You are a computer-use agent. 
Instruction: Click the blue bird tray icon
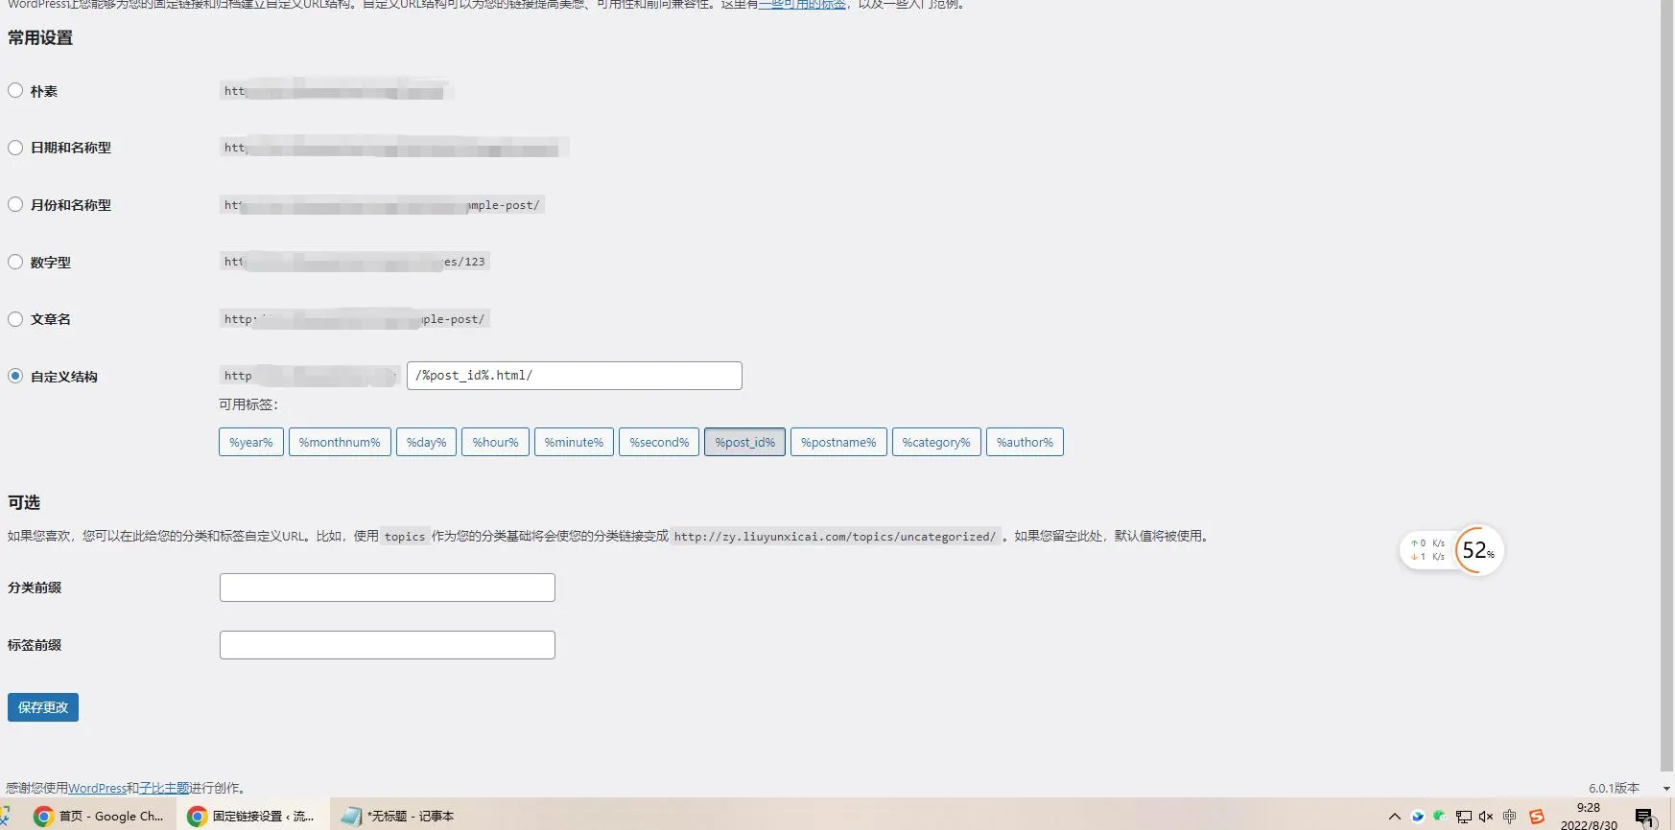coord(1417,817)
